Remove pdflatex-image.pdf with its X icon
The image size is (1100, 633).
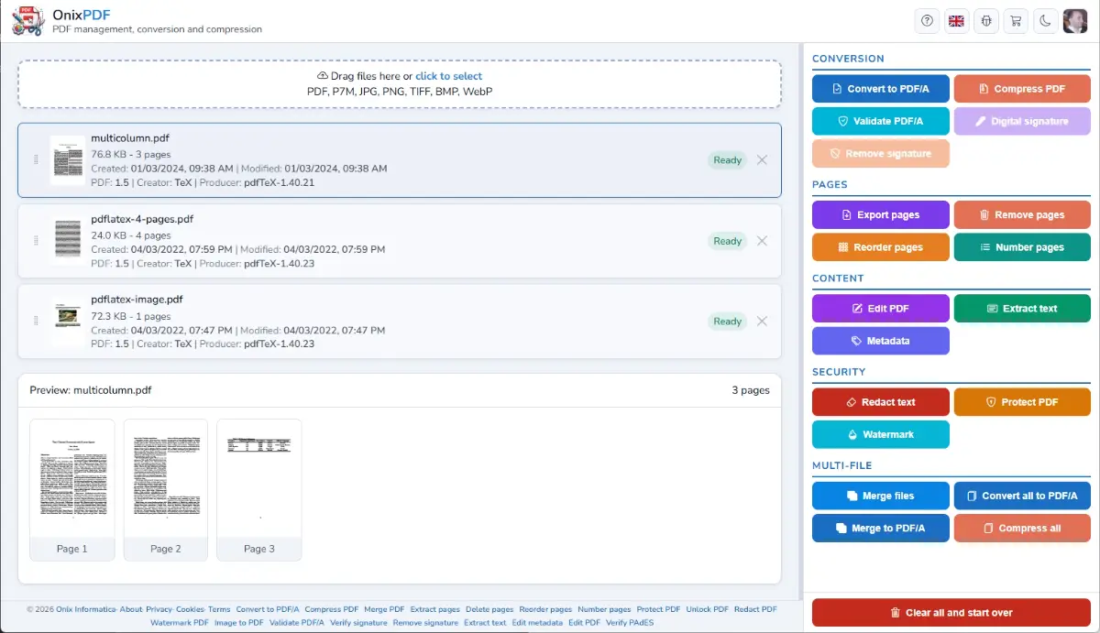click(x=762, y=322)
